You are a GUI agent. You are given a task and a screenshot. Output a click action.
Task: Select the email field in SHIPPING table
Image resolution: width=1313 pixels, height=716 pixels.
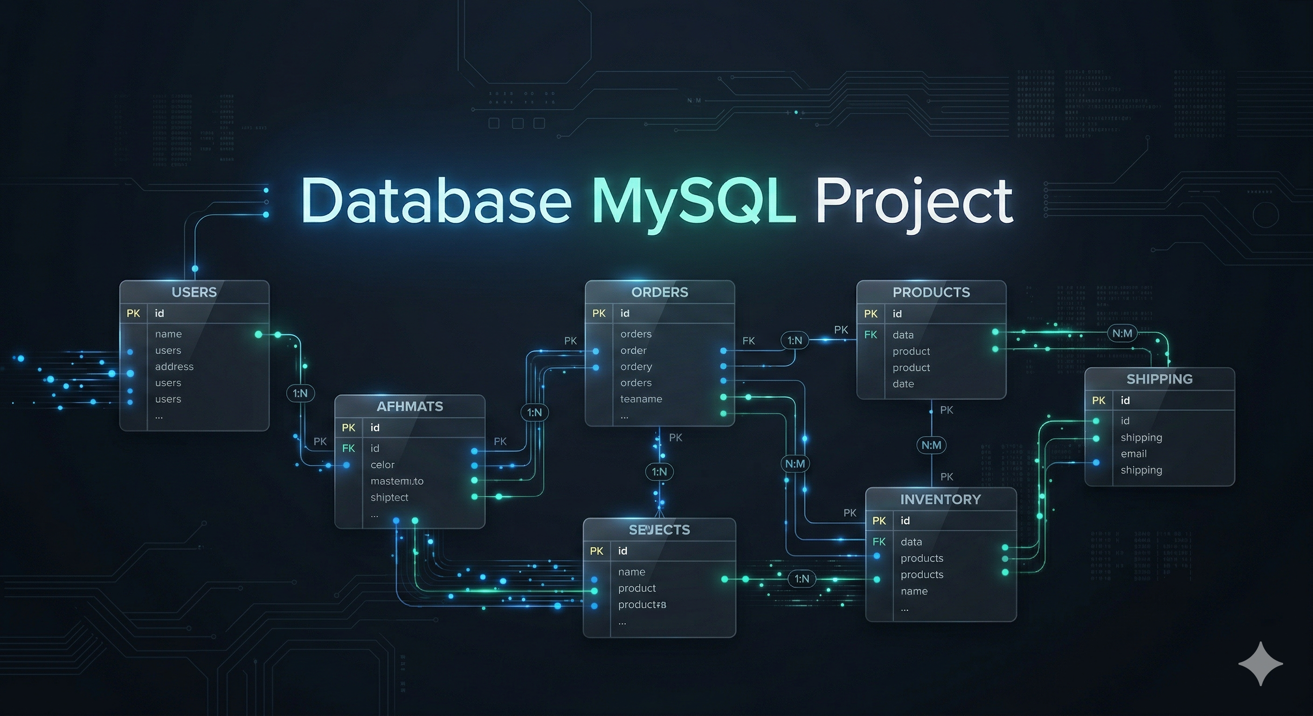point(1133,454)
